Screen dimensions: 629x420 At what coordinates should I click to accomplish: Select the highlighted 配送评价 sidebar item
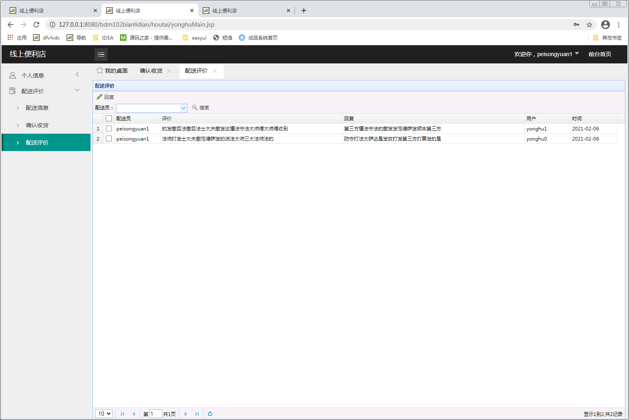click(46, 143)
